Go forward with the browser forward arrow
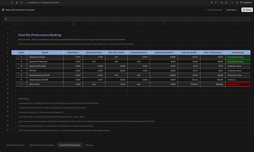This screenshot has width=254, height=152. tap(8, 3)
